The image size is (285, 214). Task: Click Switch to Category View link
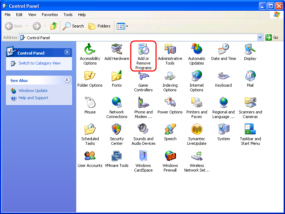(x=40, y=63)
